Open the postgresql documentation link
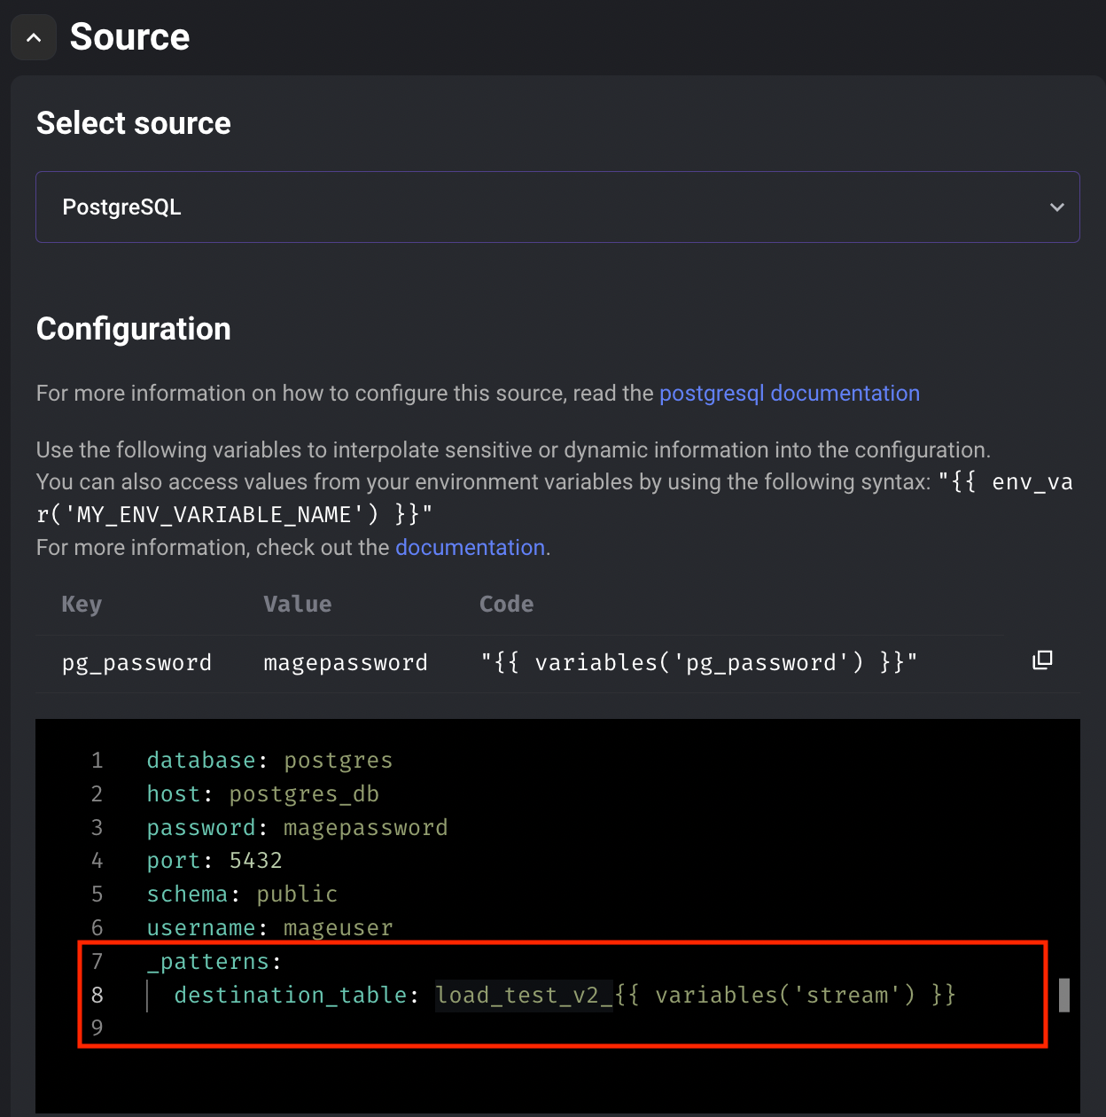The image size is (1106, 1117). [x=789, y=394]
